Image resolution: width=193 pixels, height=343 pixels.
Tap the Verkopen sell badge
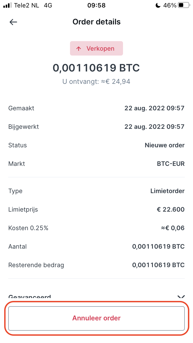coord(97,48)
